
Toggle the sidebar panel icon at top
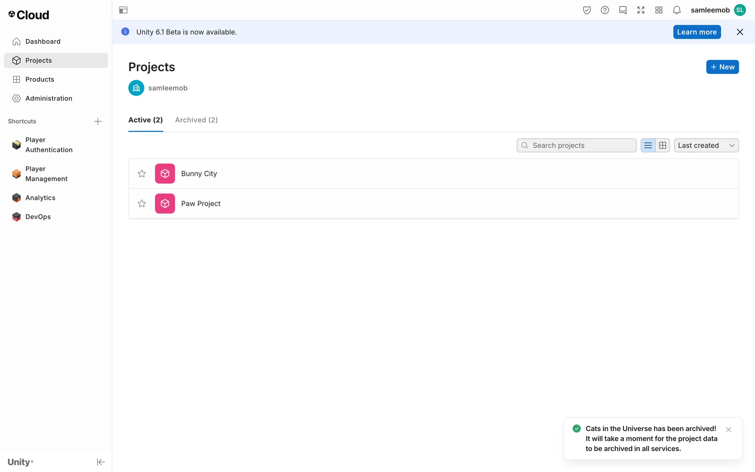[x=123, y=10]
